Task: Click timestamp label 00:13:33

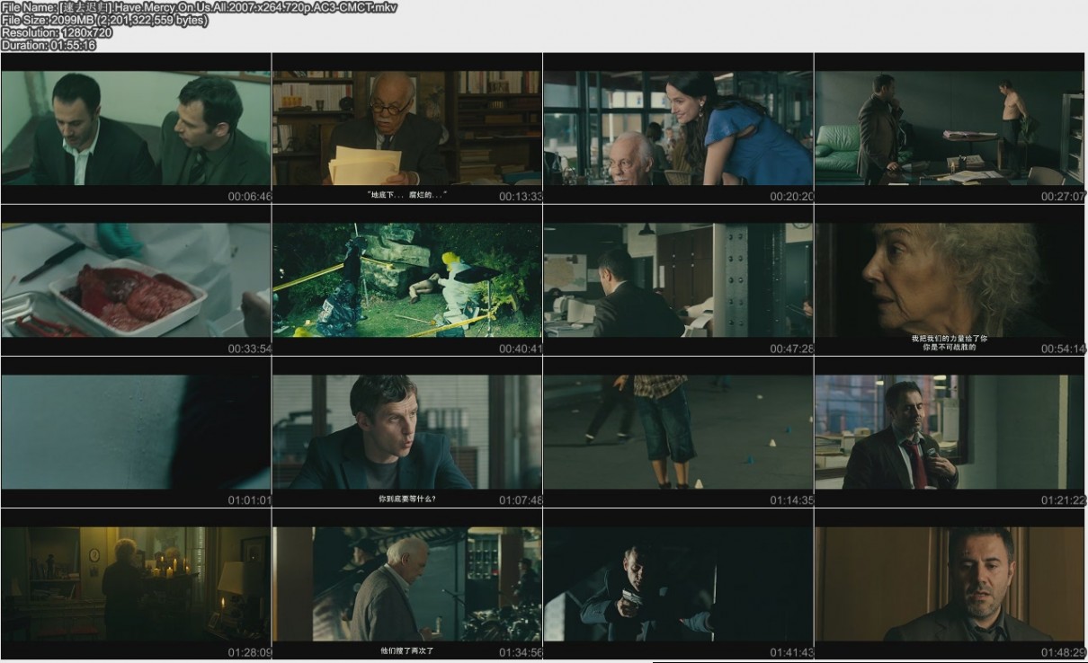Action: [521, 196]
